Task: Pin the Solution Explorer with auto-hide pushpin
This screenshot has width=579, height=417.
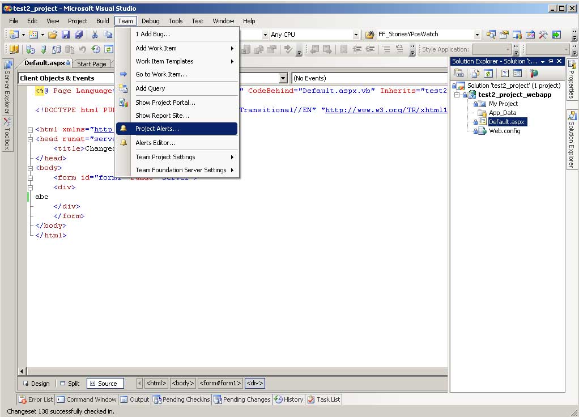Action: [x=551, y=61]
